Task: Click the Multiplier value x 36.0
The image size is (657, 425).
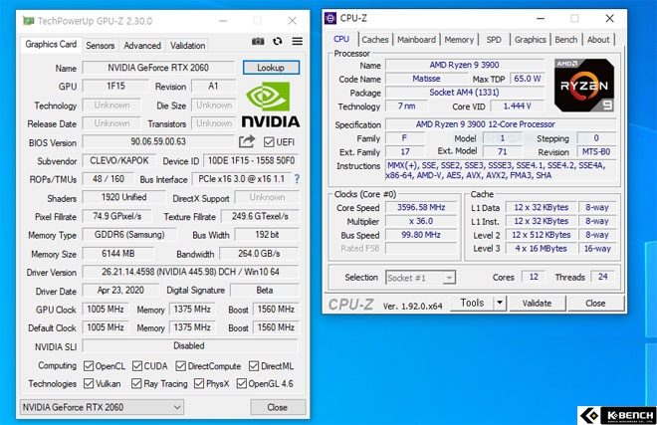Action: (x=421, y=221)
